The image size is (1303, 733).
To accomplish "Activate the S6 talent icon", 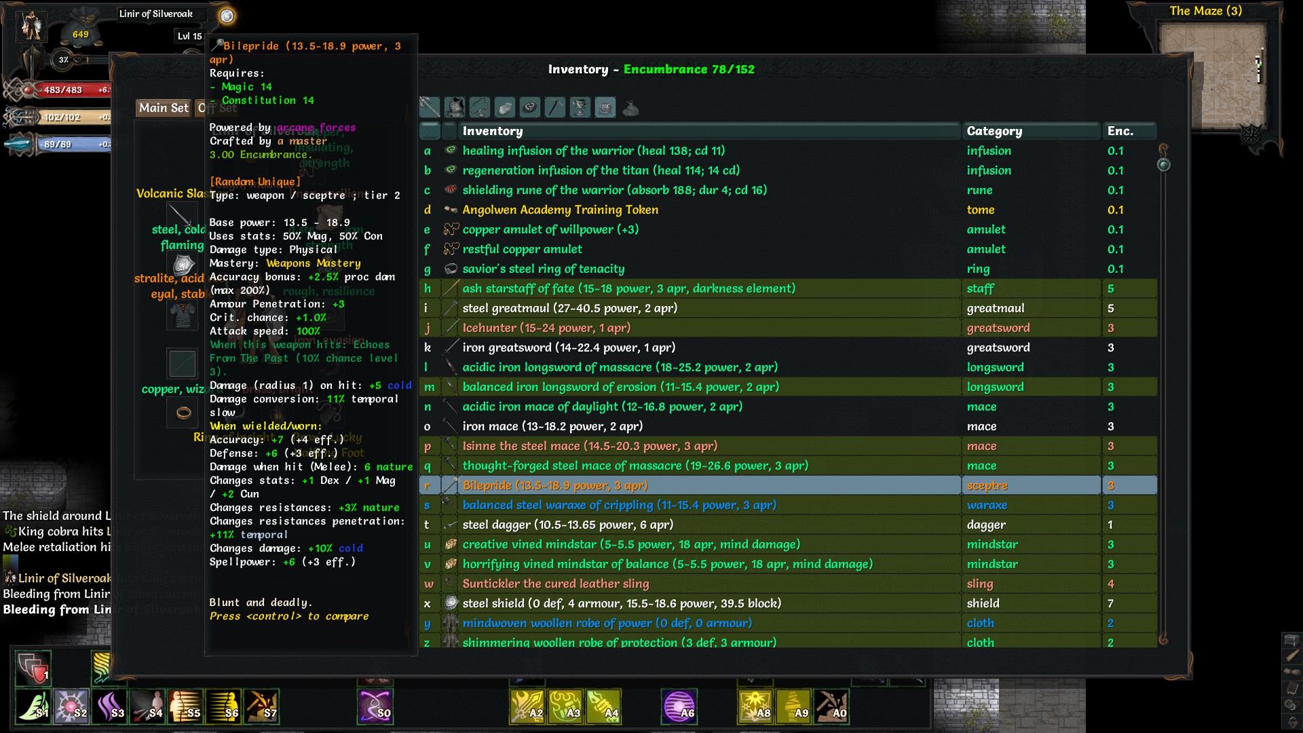I will (x=223, y=707).
